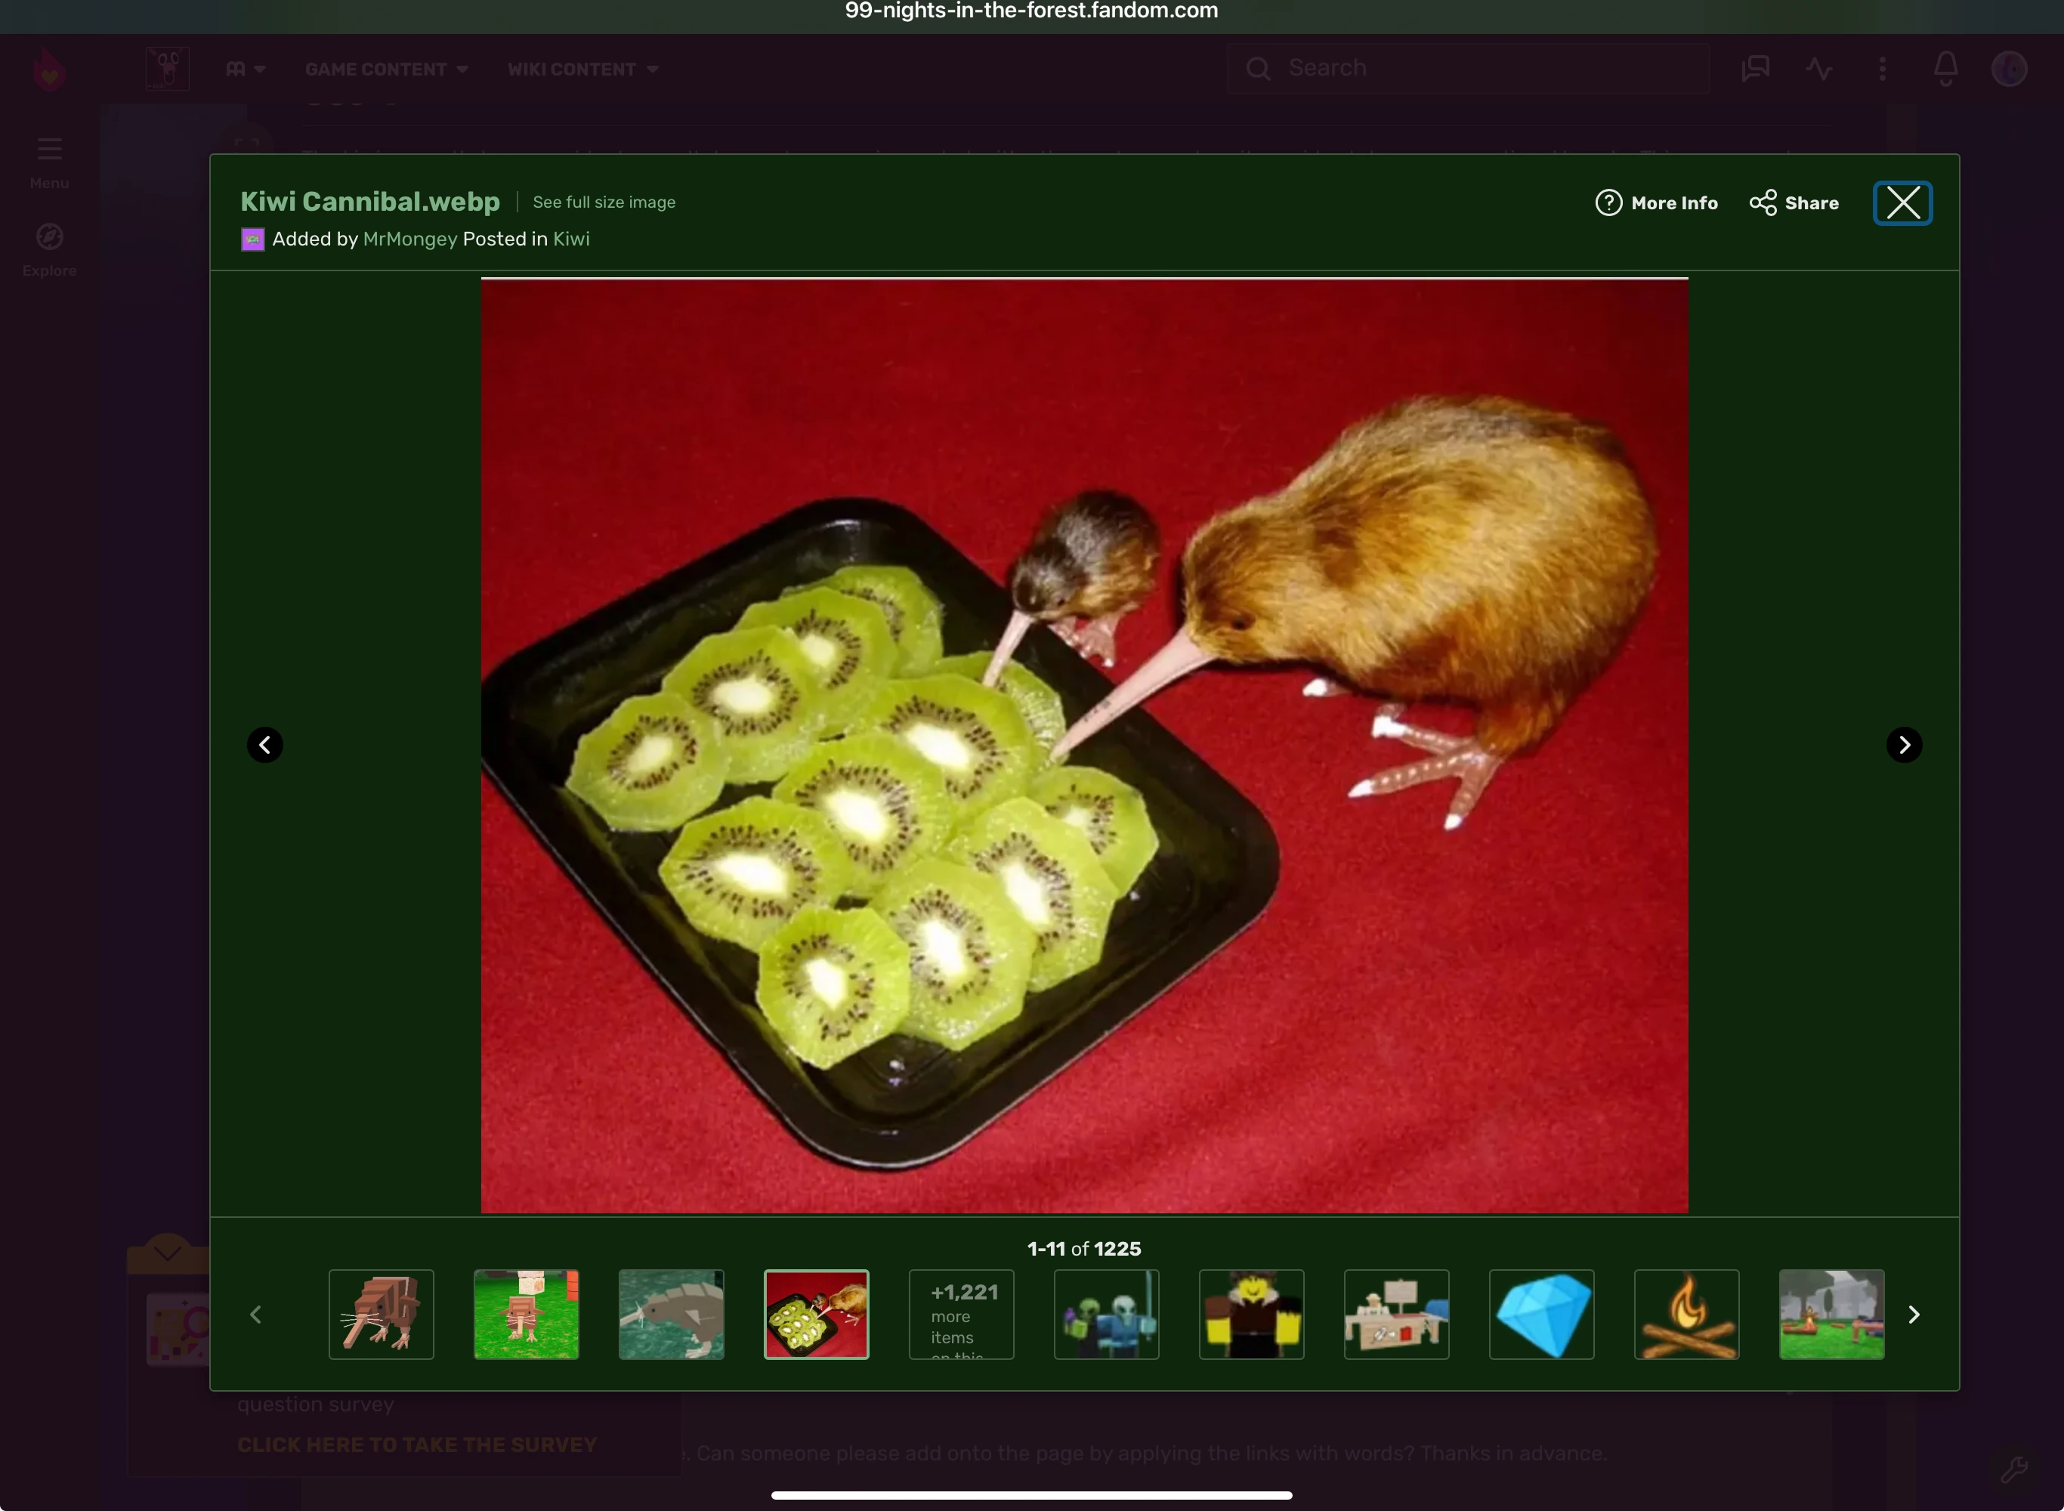Open the three-dot more options menu

click(x=1881, y=68)
